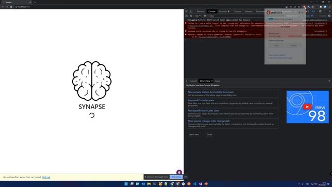Toggle the inspect element picker icon

tap(187, 11)
